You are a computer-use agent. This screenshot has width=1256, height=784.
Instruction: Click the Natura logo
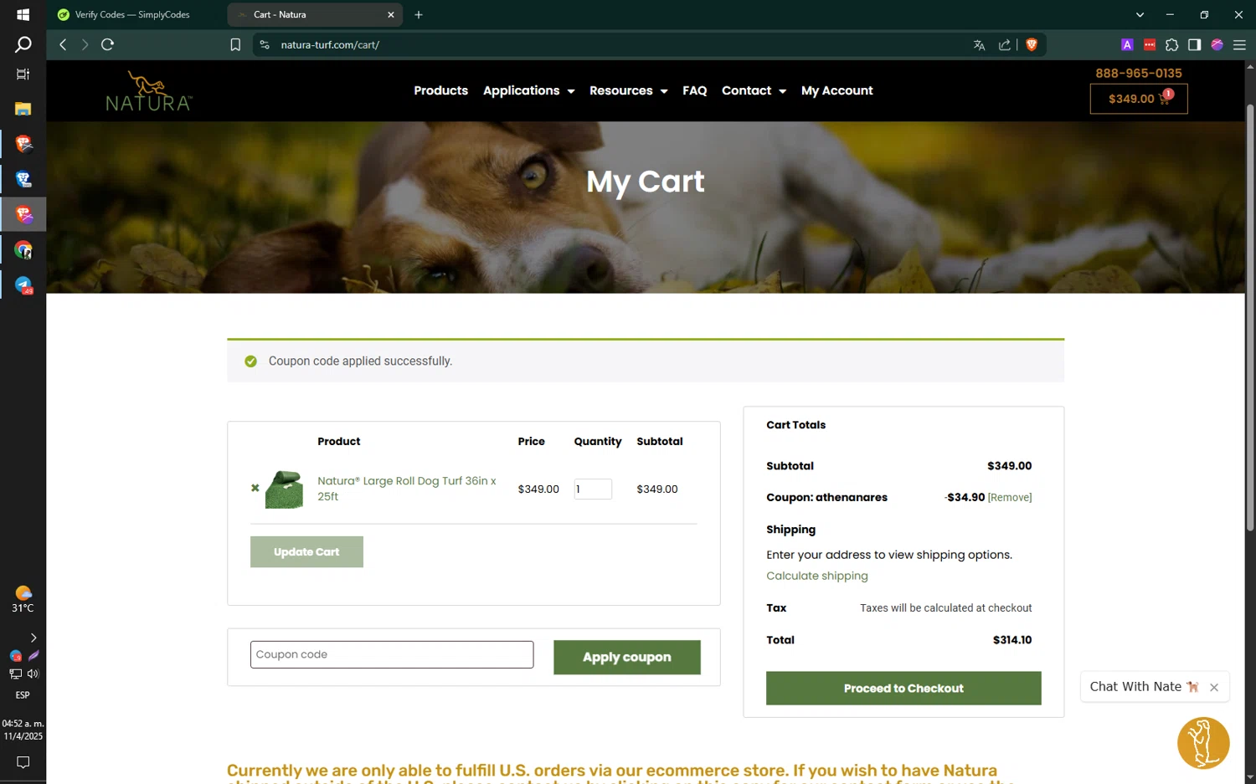coord(149,91)
